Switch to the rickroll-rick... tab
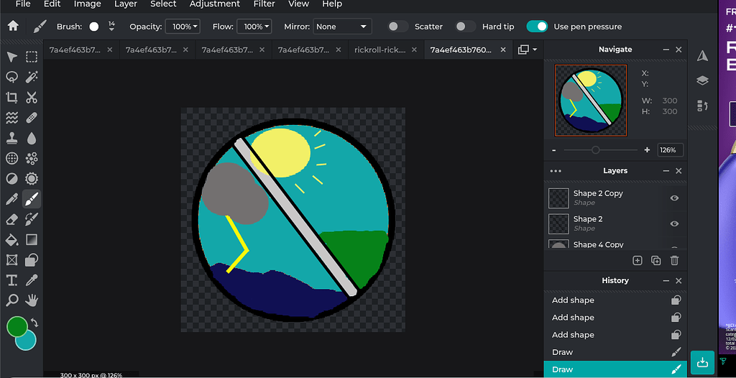This screenshot has height=378, width=736. (380, 50)
